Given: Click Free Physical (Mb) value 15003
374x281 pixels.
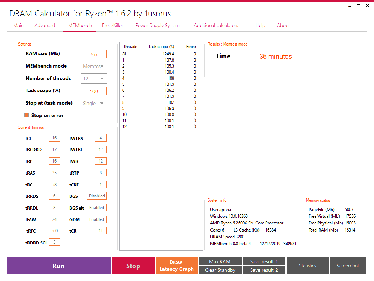Looking at the screenshot, I should (350, 223).
